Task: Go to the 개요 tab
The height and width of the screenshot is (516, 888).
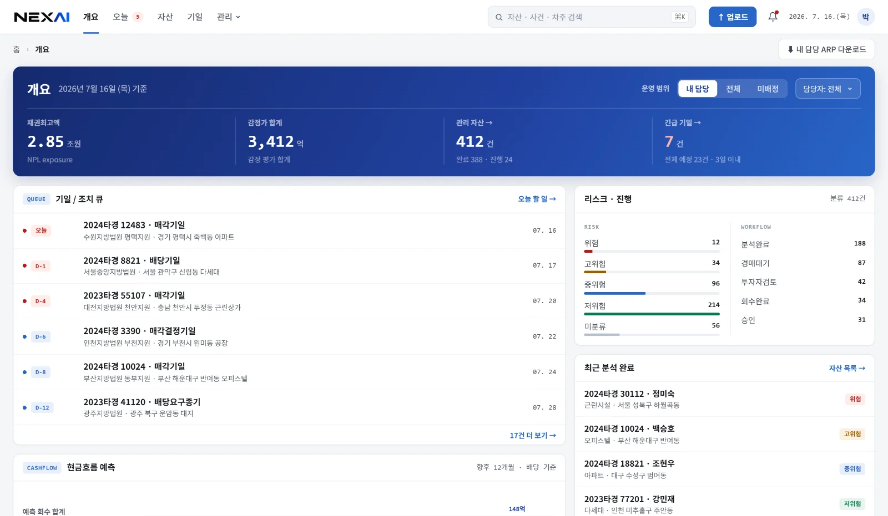Action: click(91, 17)
